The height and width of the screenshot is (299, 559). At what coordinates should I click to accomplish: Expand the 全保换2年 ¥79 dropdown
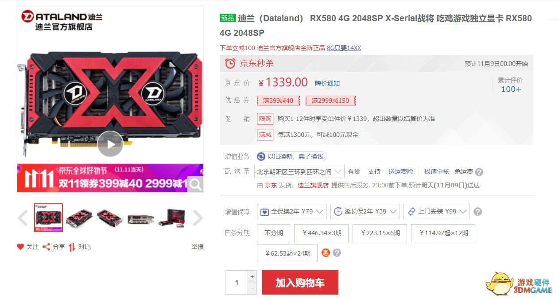(x=291, y=211)
